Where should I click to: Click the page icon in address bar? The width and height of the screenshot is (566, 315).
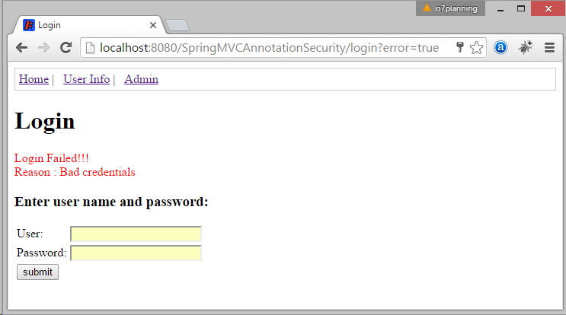point(90,48)
